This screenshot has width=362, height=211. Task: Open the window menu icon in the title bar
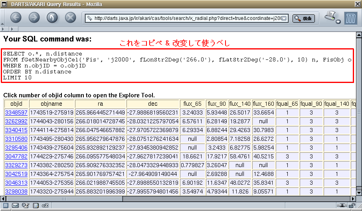point(4,4)
